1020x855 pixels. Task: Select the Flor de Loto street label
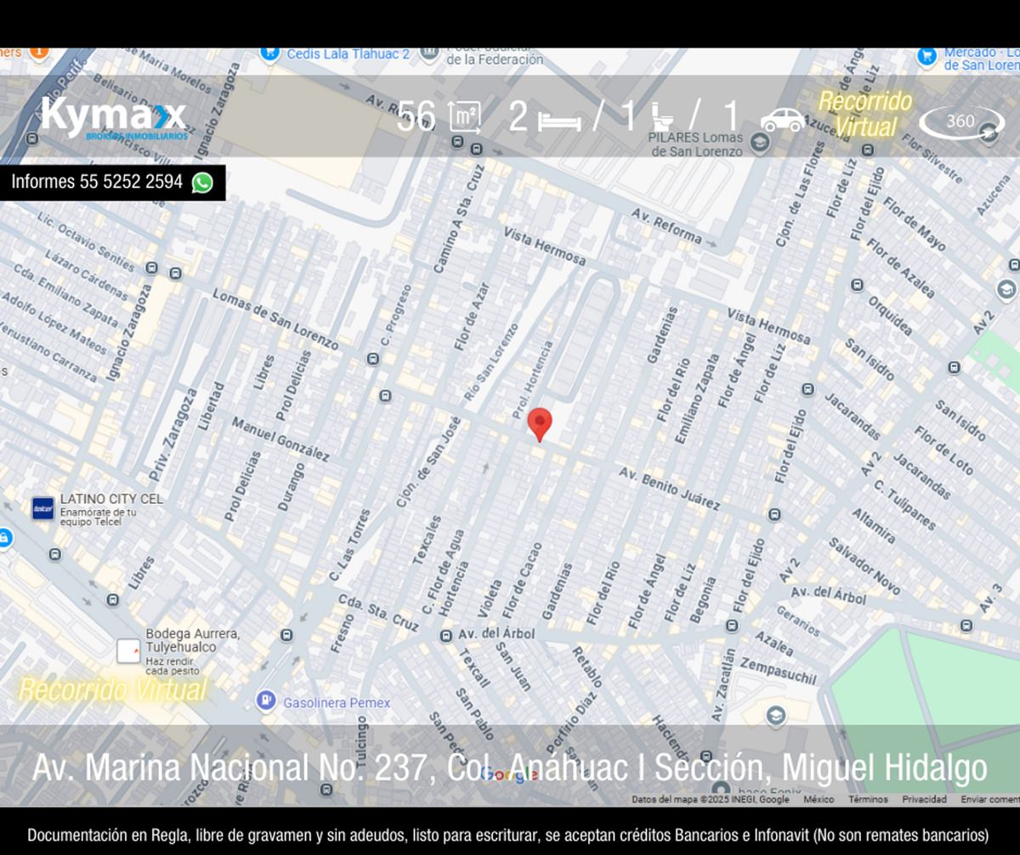944,450
